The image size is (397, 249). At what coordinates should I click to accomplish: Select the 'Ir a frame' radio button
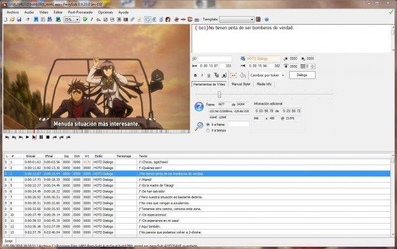[x=208, y=124]
